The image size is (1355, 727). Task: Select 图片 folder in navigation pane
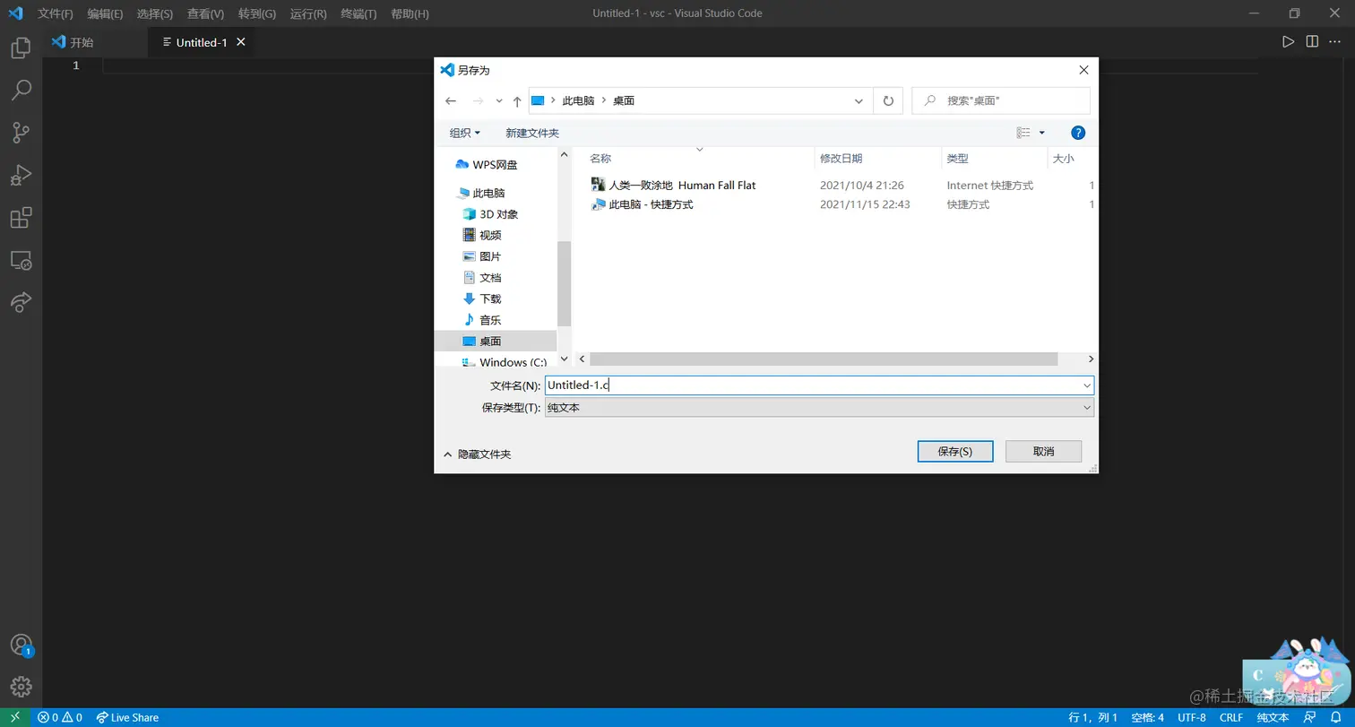coord(490,256)
